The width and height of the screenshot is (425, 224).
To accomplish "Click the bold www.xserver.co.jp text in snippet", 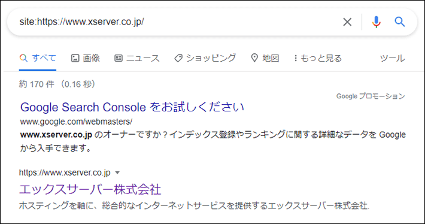I will click(56, 135).
